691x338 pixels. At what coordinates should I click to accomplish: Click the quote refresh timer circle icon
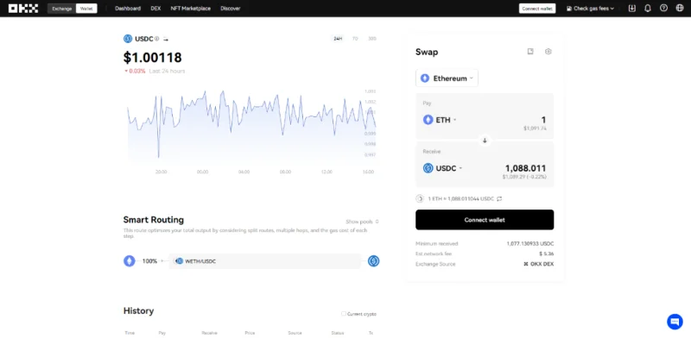point(420,198)
